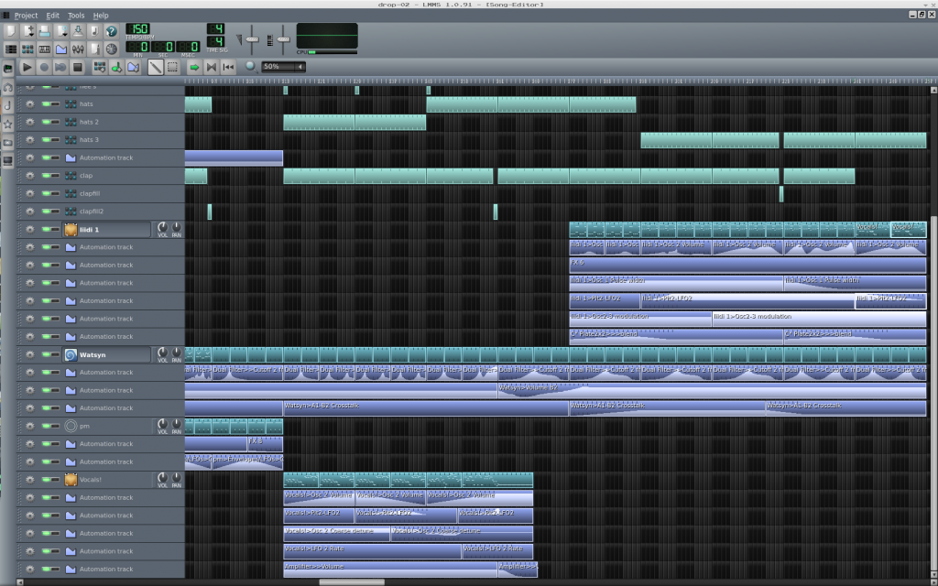The image size is (938, 586).
Task: Open the Tools menu
Action: pos(76,16)
